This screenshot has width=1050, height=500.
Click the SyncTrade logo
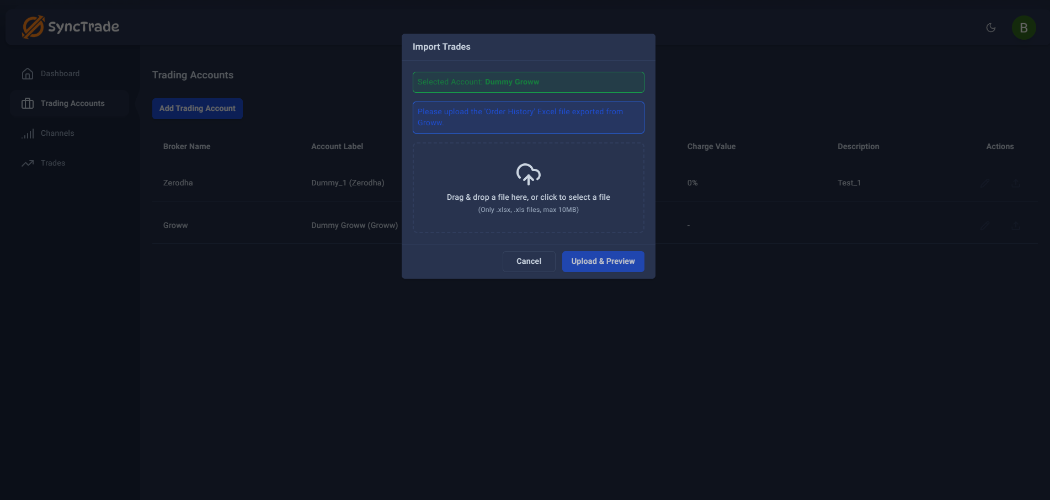click(x=71, y=27)
